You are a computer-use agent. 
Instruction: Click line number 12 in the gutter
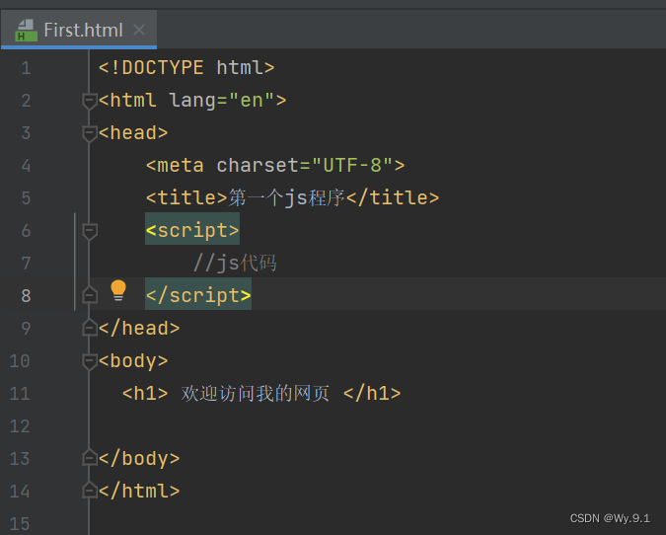[20, 426]
